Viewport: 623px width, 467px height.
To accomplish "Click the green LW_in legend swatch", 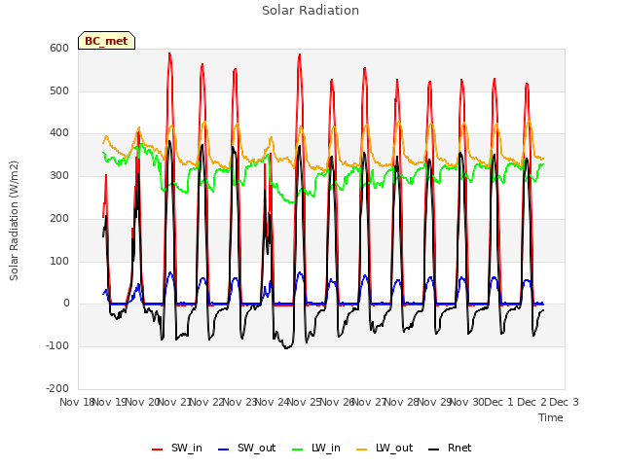I will [x=297, y=449].
